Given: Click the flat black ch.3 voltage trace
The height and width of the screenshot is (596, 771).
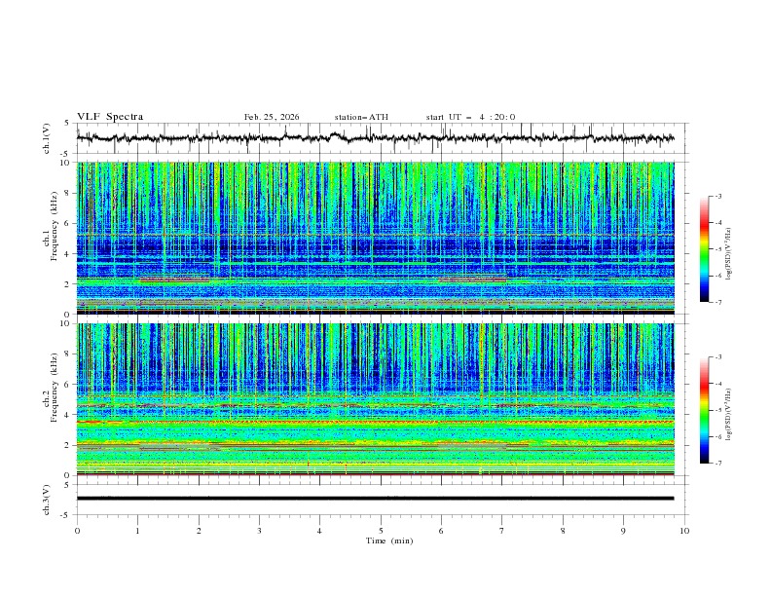Looking at the screenshot, I should pyautogui.click(x=375, y=499).
